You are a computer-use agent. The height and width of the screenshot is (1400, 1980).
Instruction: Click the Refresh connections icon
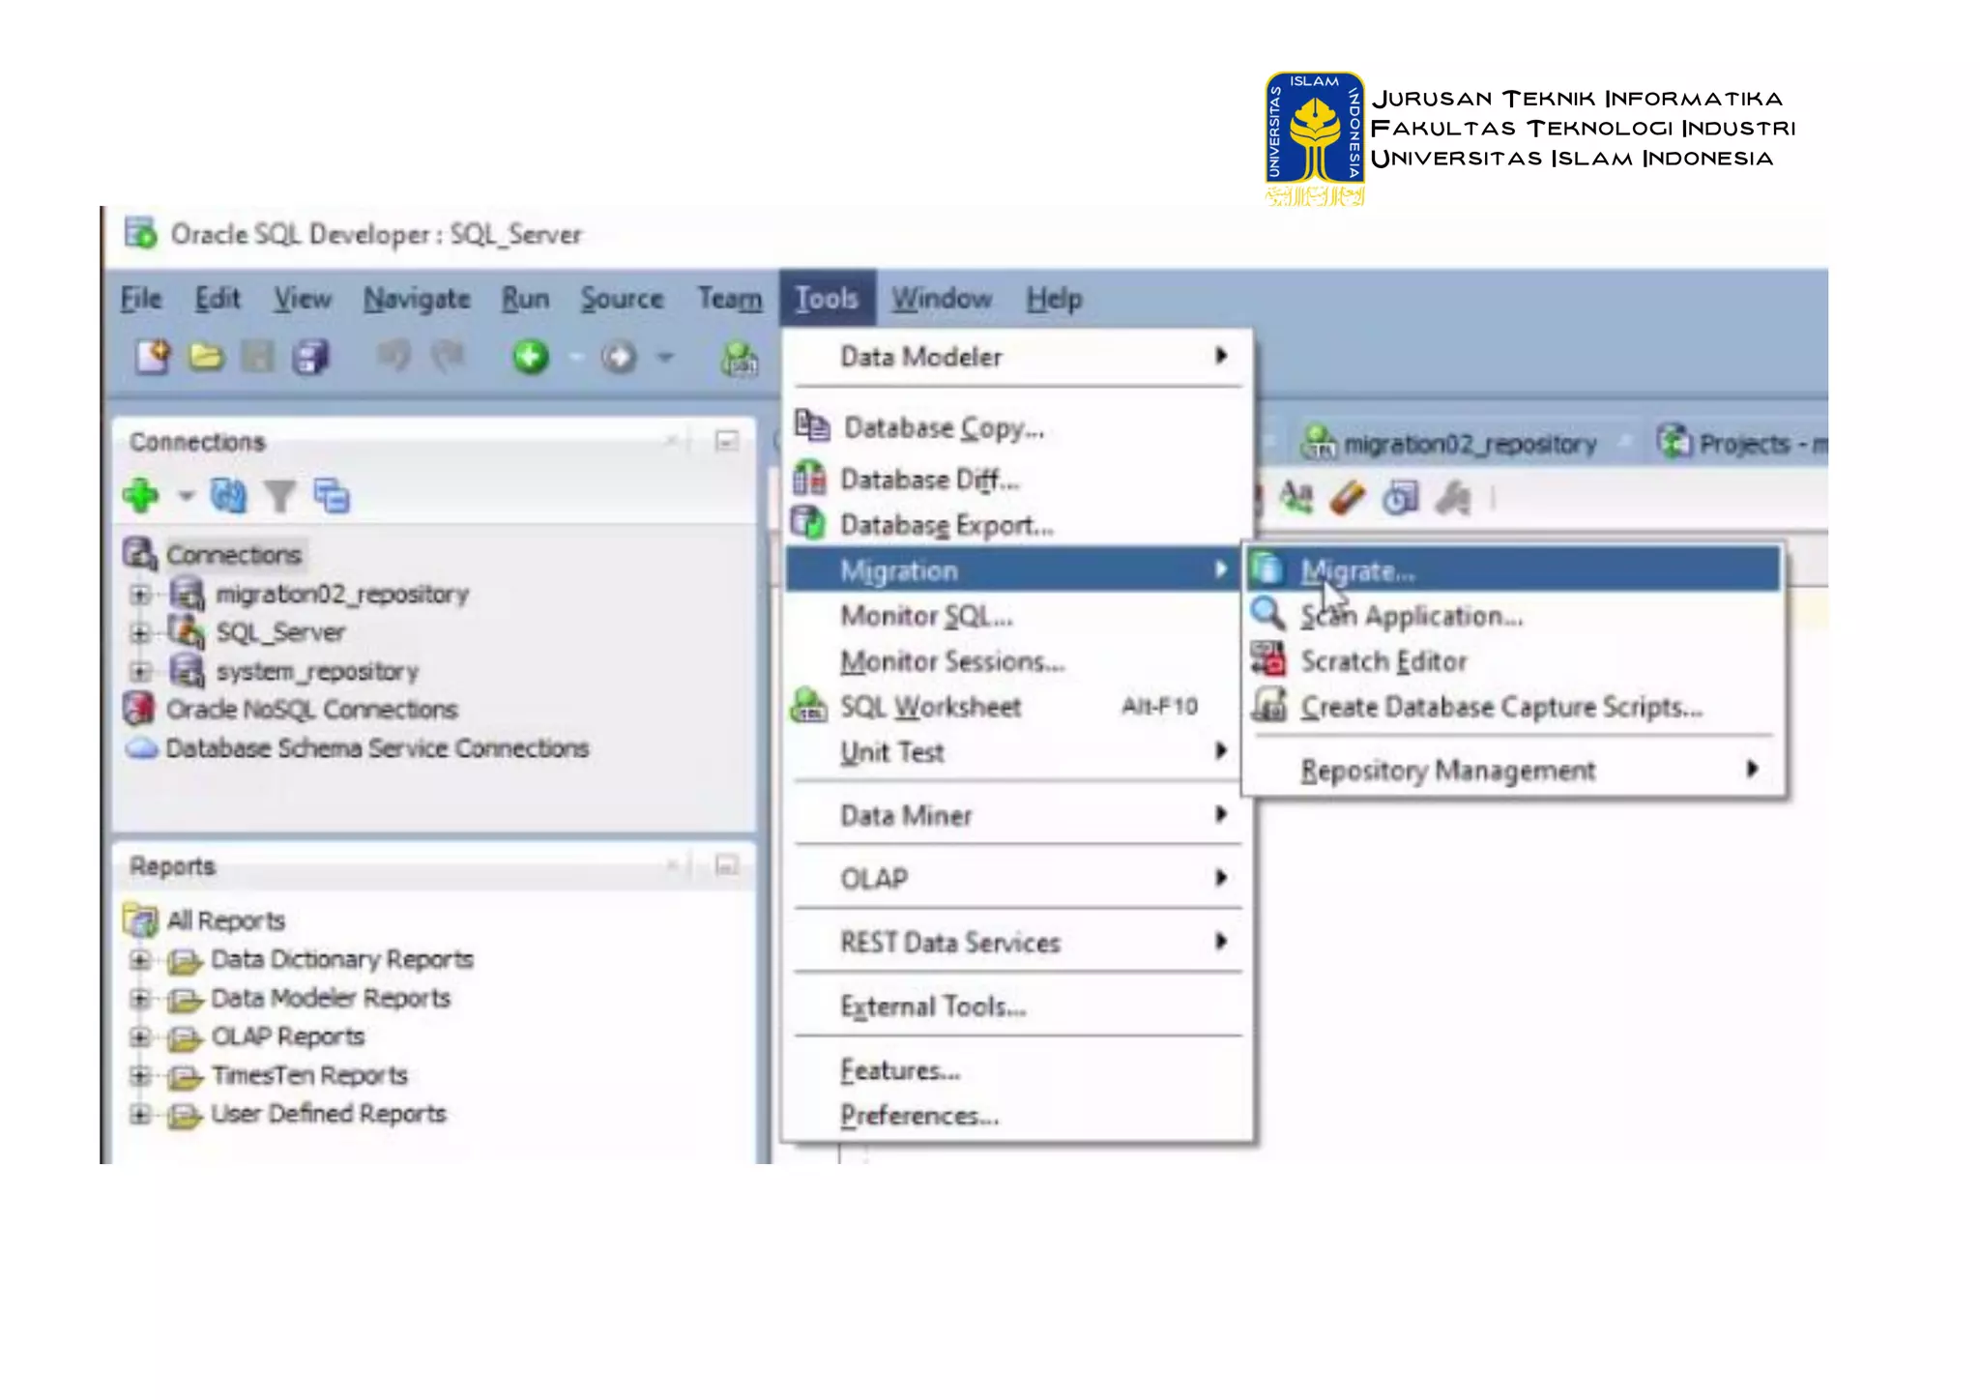[228, 496]
